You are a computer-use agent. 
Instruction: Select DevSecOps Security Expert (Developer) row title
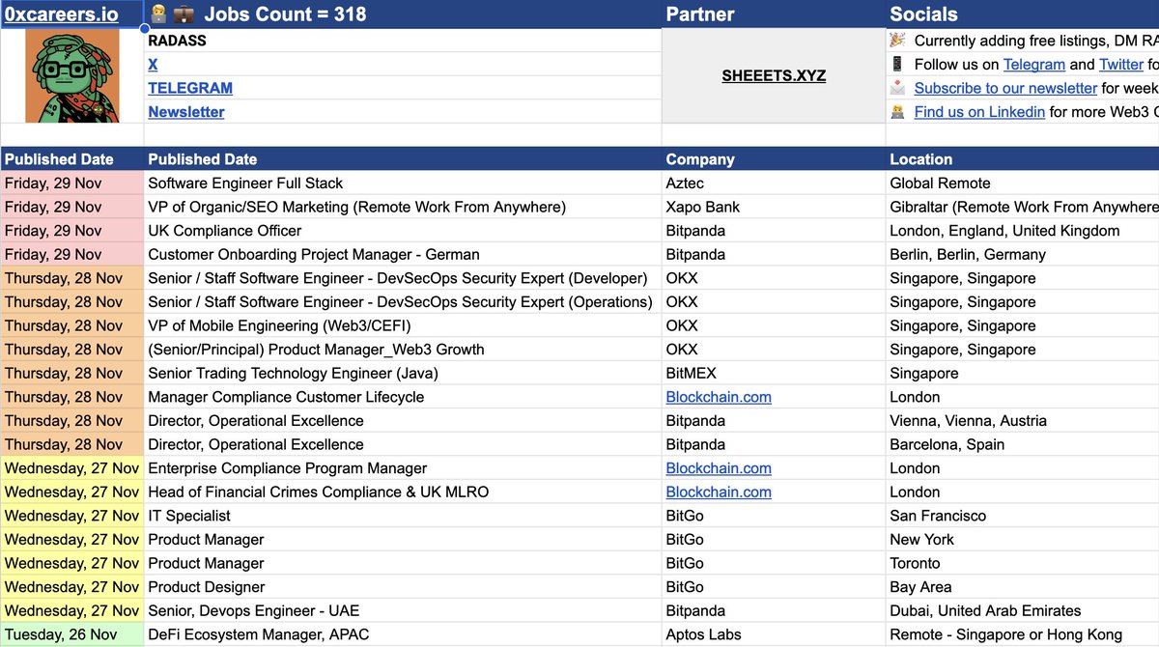(403, 278)
